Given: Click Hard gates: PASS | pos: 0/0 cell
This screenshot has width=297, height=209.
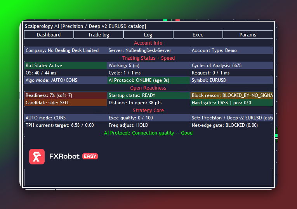Looking at the screenshot, I should pyautogui.click(x=232, y=103).
